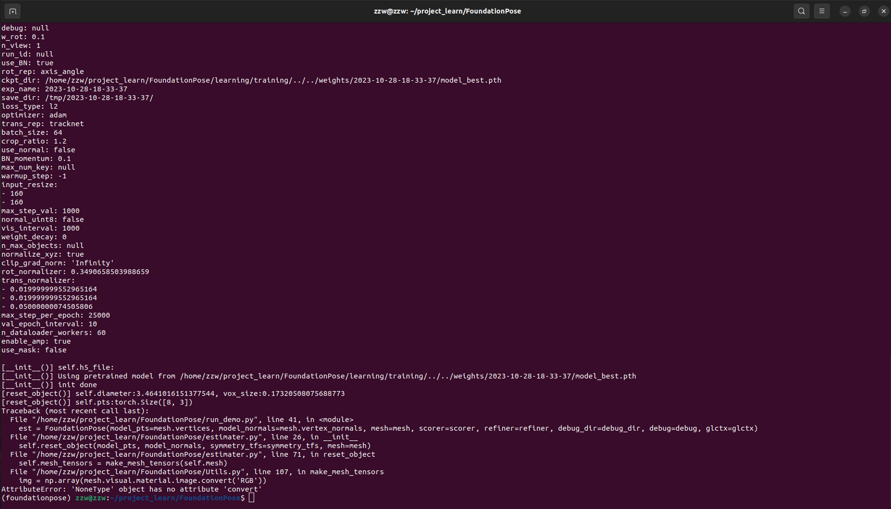
Task: Click the line 'normalize_xyz: true'
Action: [43, 254]
